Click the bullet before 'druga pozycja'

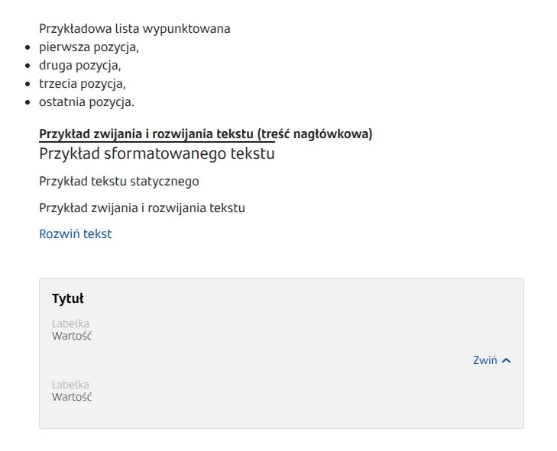pos(28,66)
